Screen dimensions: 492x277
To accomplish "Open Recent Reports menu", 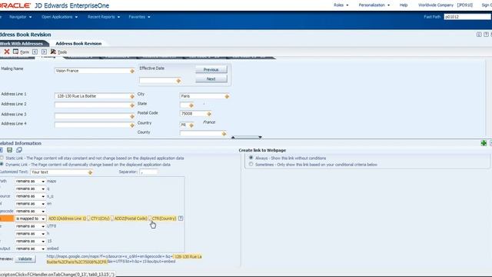I will 104,17.
